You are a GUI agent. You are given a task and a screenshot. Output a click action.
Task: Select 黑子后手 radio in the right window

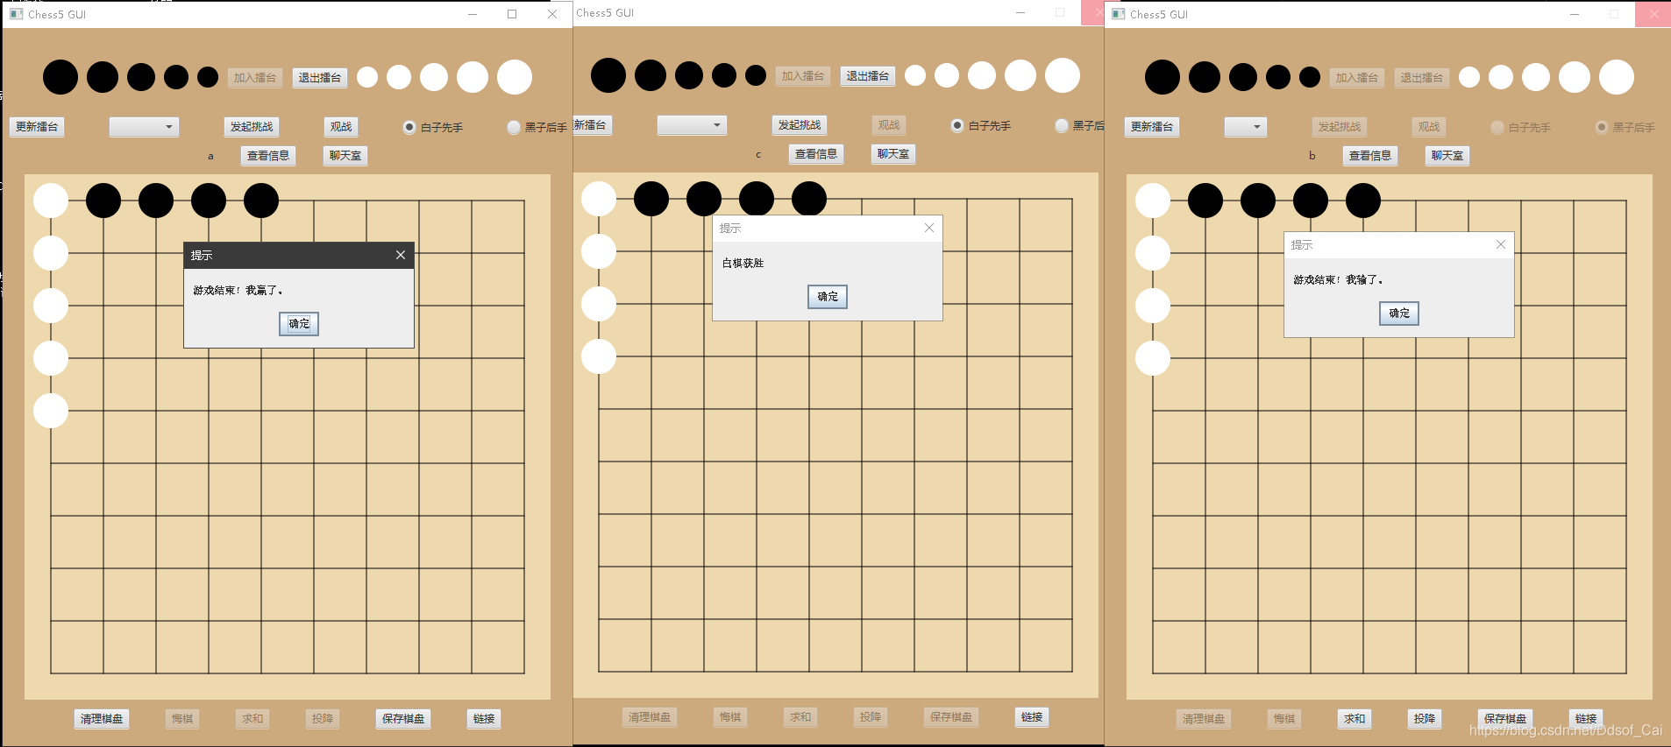pos(1625,127)
